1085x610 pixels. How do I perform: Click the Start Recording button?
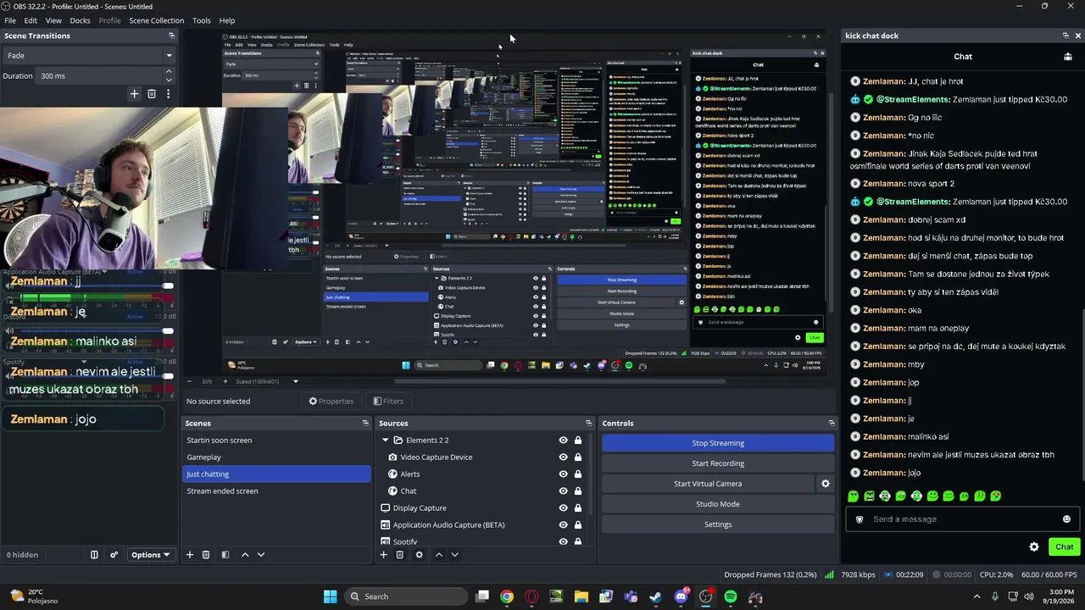(718, 463)
